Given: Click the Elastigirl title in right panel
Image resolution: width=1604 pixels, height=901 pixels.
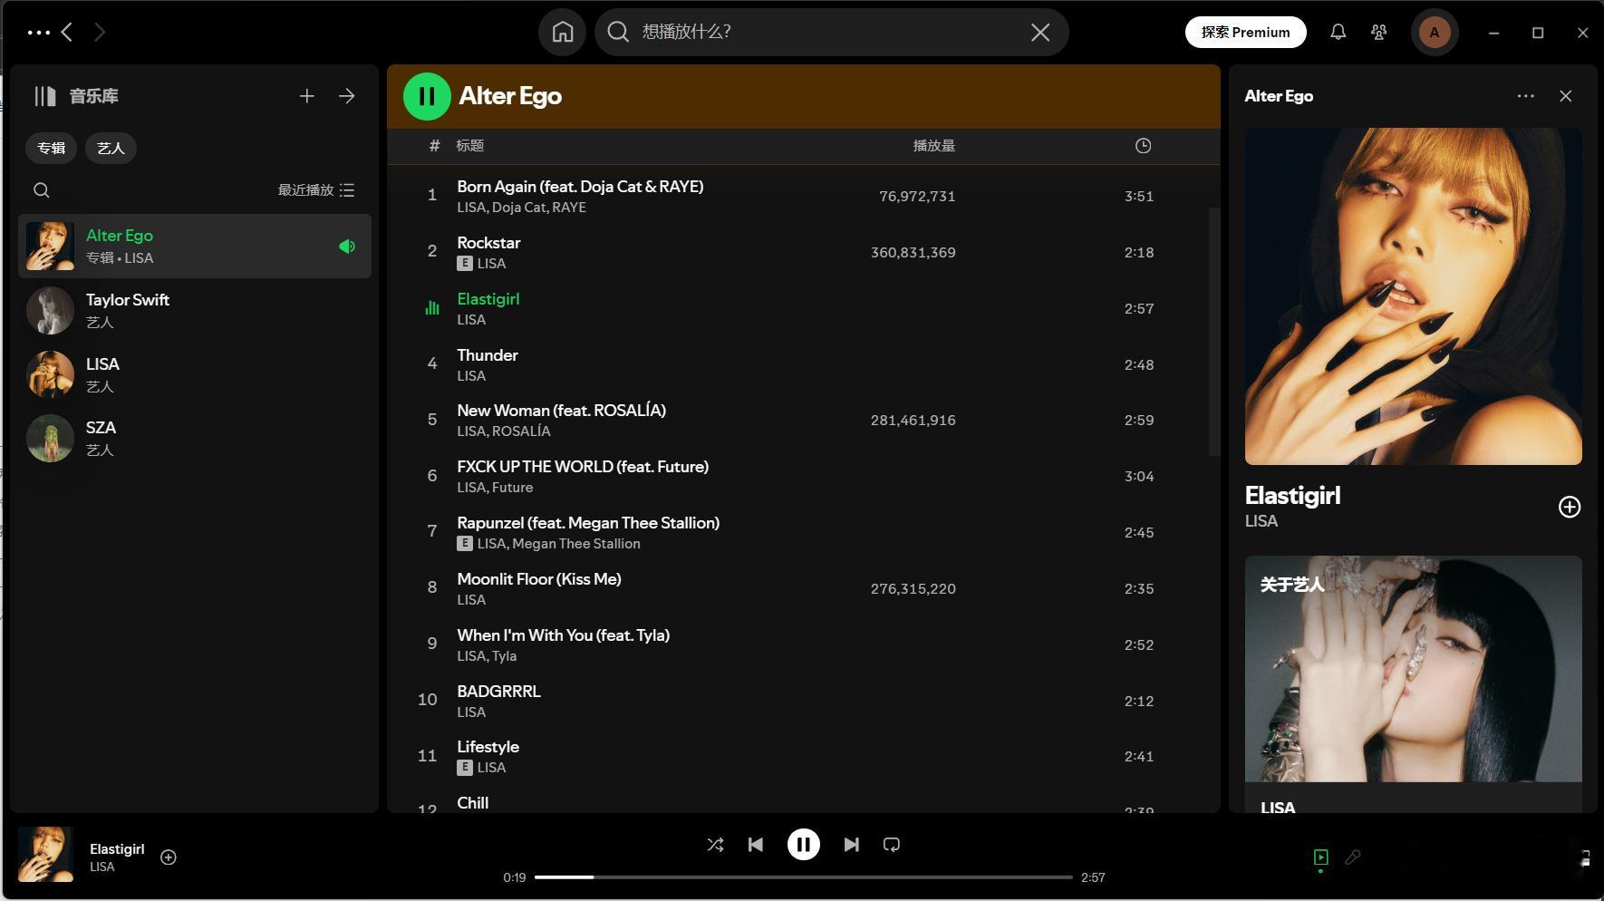Looking at the screenshot, I should pyautogui.click(x=1292, y=496).
